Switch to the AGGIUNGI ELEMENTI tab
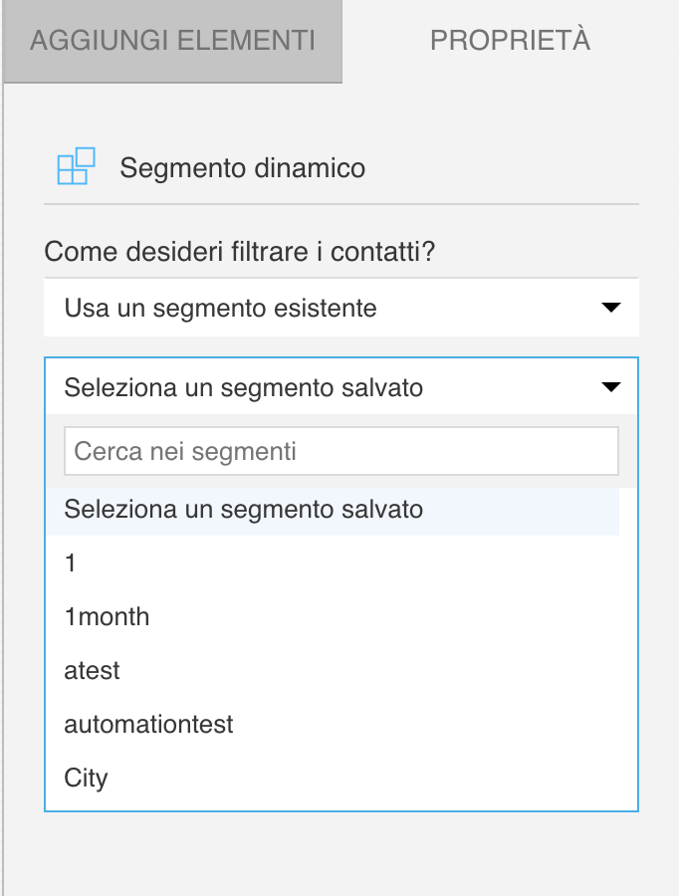Screen dimensions: 679x896 (172, 41)
